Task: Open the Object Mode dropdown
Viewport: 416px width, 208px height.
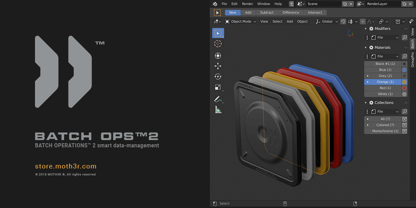Action: coord(240,21)
